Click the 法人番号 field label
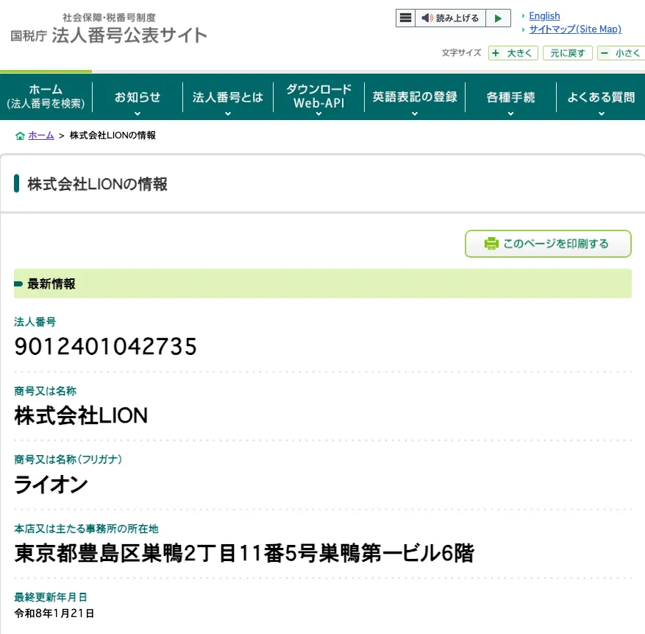 coord(35,322)
